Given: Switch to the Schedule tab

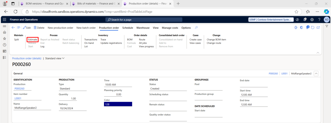Looking at the screenshot, I should (x=128, y=28).
